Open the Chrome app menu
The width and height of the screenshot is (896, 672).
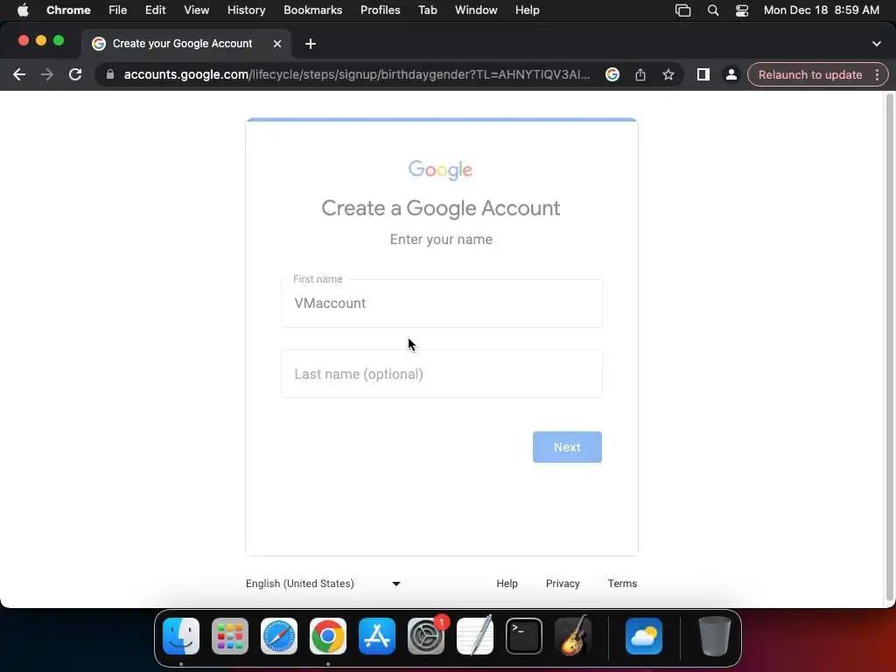[68, 10]
